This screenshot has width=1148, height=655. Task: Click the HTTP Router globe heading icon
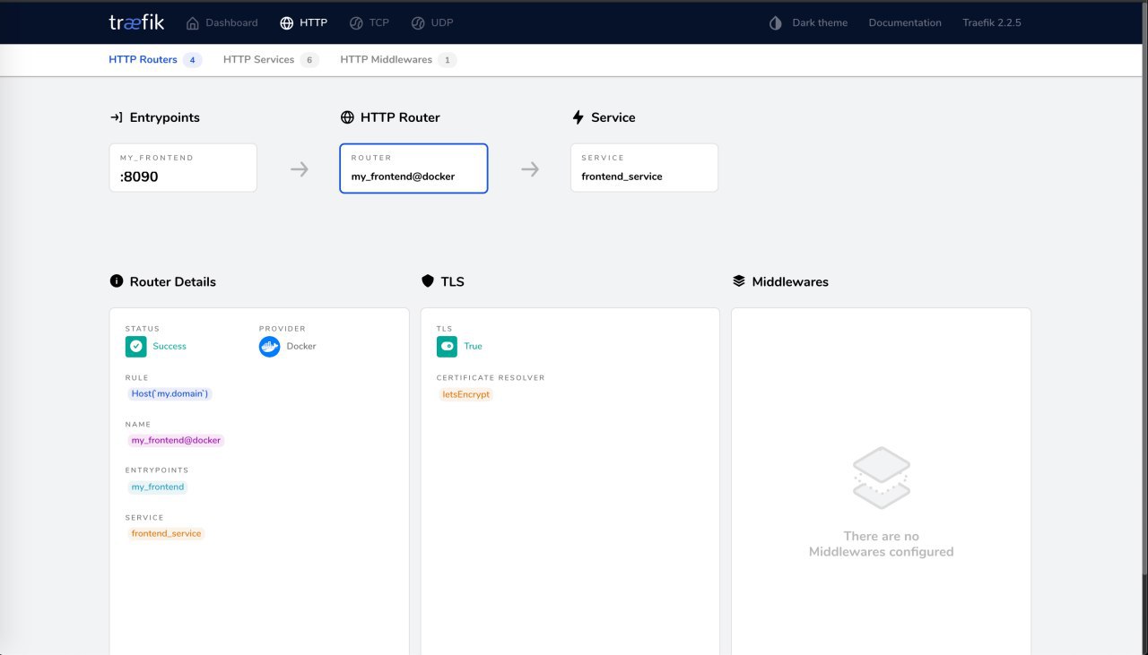tap(347, 117)
